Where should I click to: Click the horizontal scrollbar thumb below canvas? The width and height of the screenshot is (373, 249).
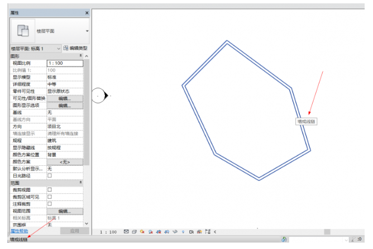tap(327, 232)
